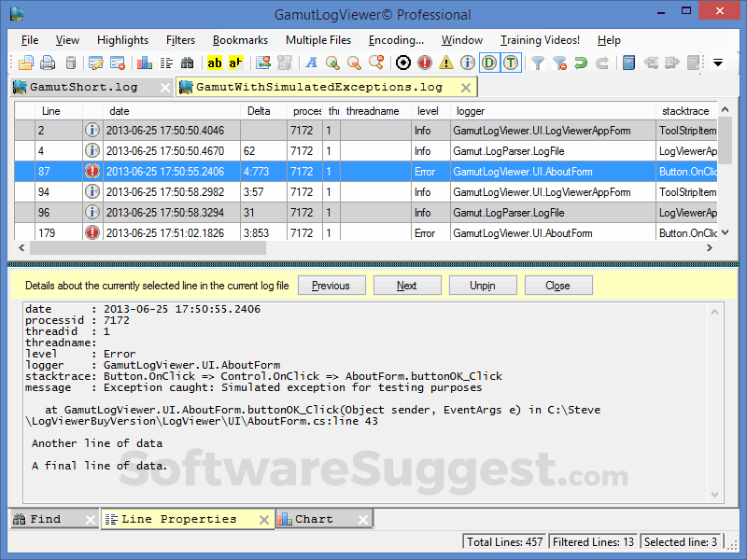747x560 pixels.
Task: Open a log file from the toolbar
Action: click(x=26, y=63)
